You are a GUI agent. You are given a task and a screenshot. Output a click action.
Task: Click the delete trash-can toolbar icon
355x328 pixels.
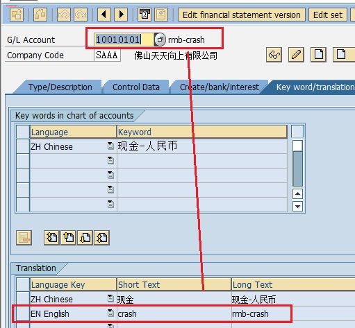coord(145,15)
